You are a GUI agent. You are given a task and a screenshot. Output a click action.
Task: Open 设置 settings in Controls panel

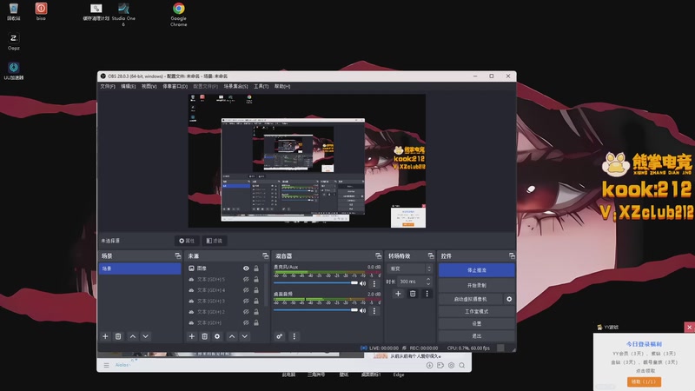[x=476, y=323]
